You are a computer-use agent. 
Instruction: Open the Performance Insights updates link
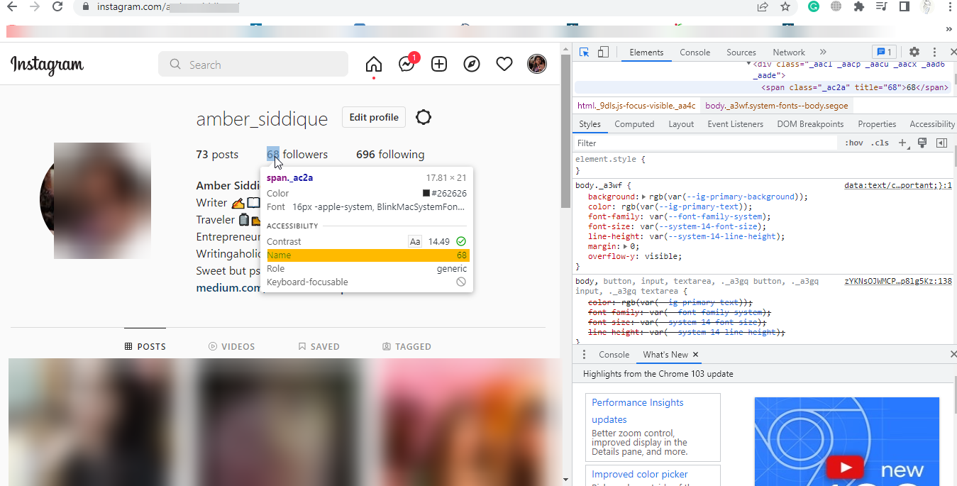tap(638, 411)
